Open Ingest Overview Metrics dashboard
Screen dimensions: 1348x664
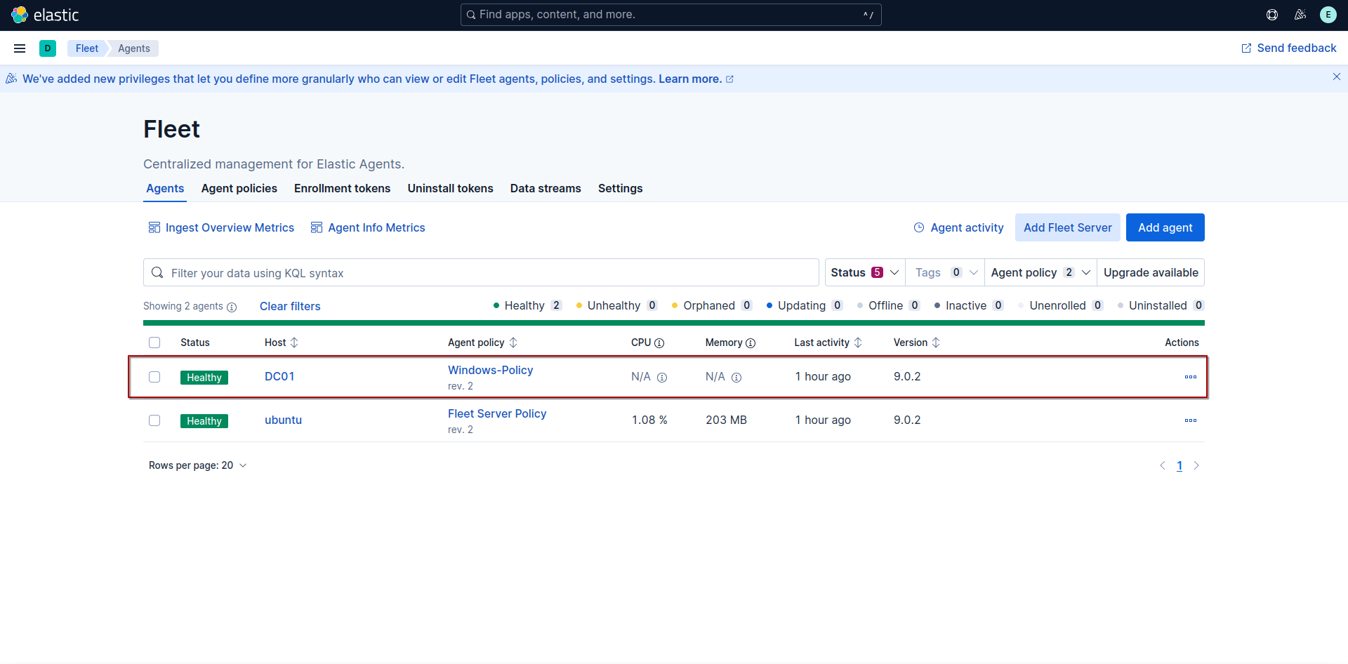pos(221,227)
